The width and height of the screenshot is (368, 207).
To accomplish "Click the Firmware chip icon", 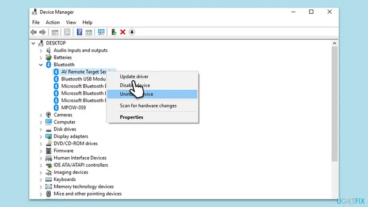I will [x=48, y=151].
